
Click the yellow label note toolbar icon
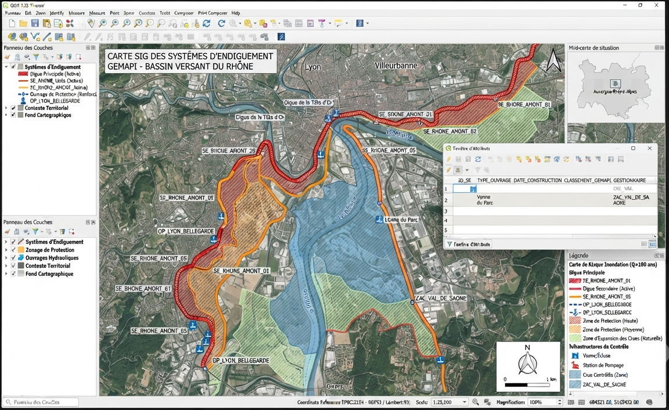point(339,23)
